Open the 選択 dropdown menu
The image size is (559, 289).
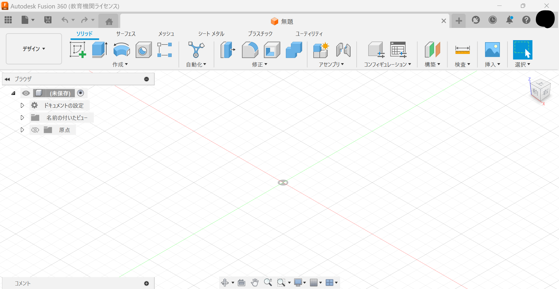pyautogui.click(x=523, y=64)
